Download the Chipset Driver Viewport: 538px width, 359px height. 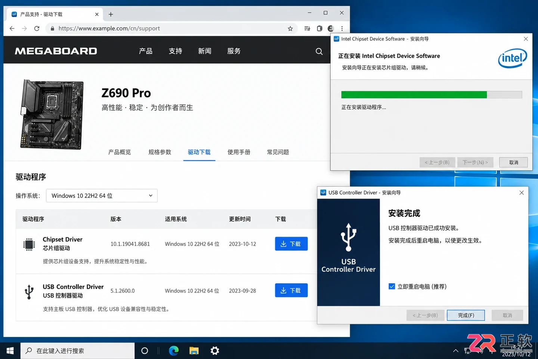291,244
